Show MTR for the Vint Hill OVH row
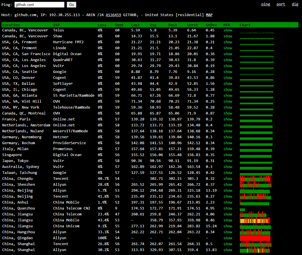Image resolution: width=302 pixels, height=255 pixels. [x=228, y=101]
